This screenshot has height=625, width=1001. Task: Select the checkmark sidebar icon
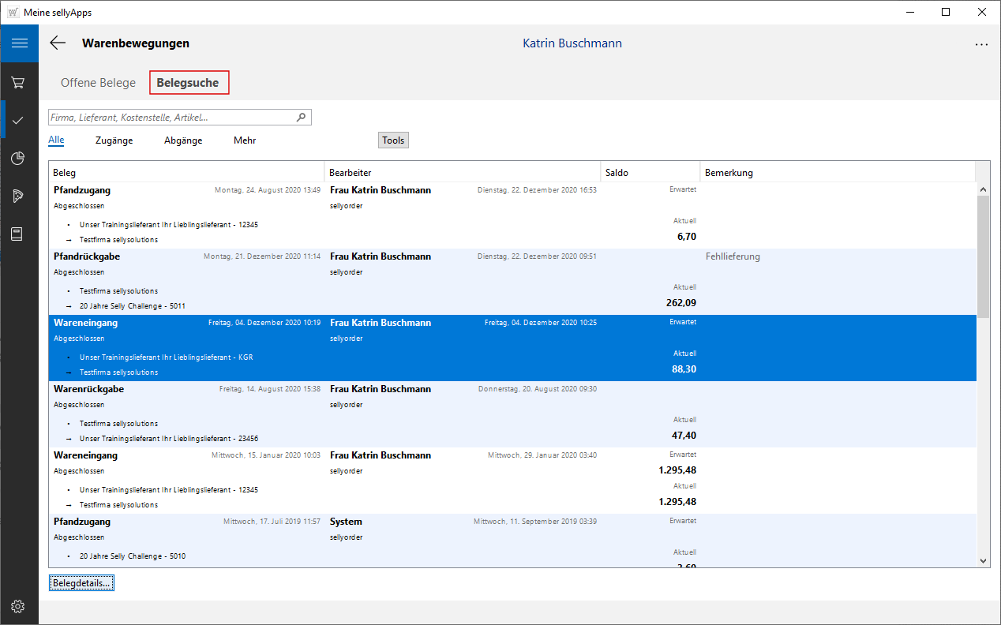point(18,120)
